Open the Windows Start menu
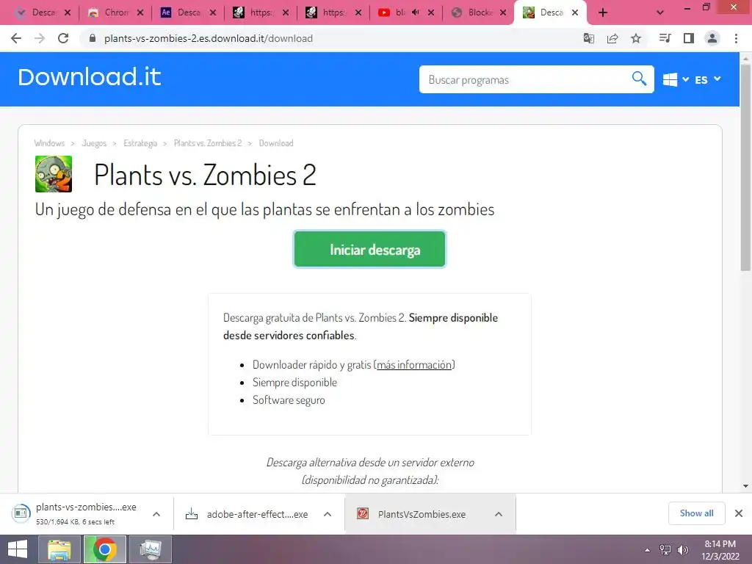 [x=18, y=549]
